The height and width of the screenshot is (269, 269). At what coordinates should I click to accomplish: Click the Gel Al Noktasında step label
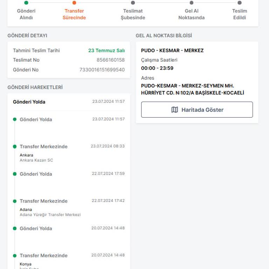(x=192, y=14)
